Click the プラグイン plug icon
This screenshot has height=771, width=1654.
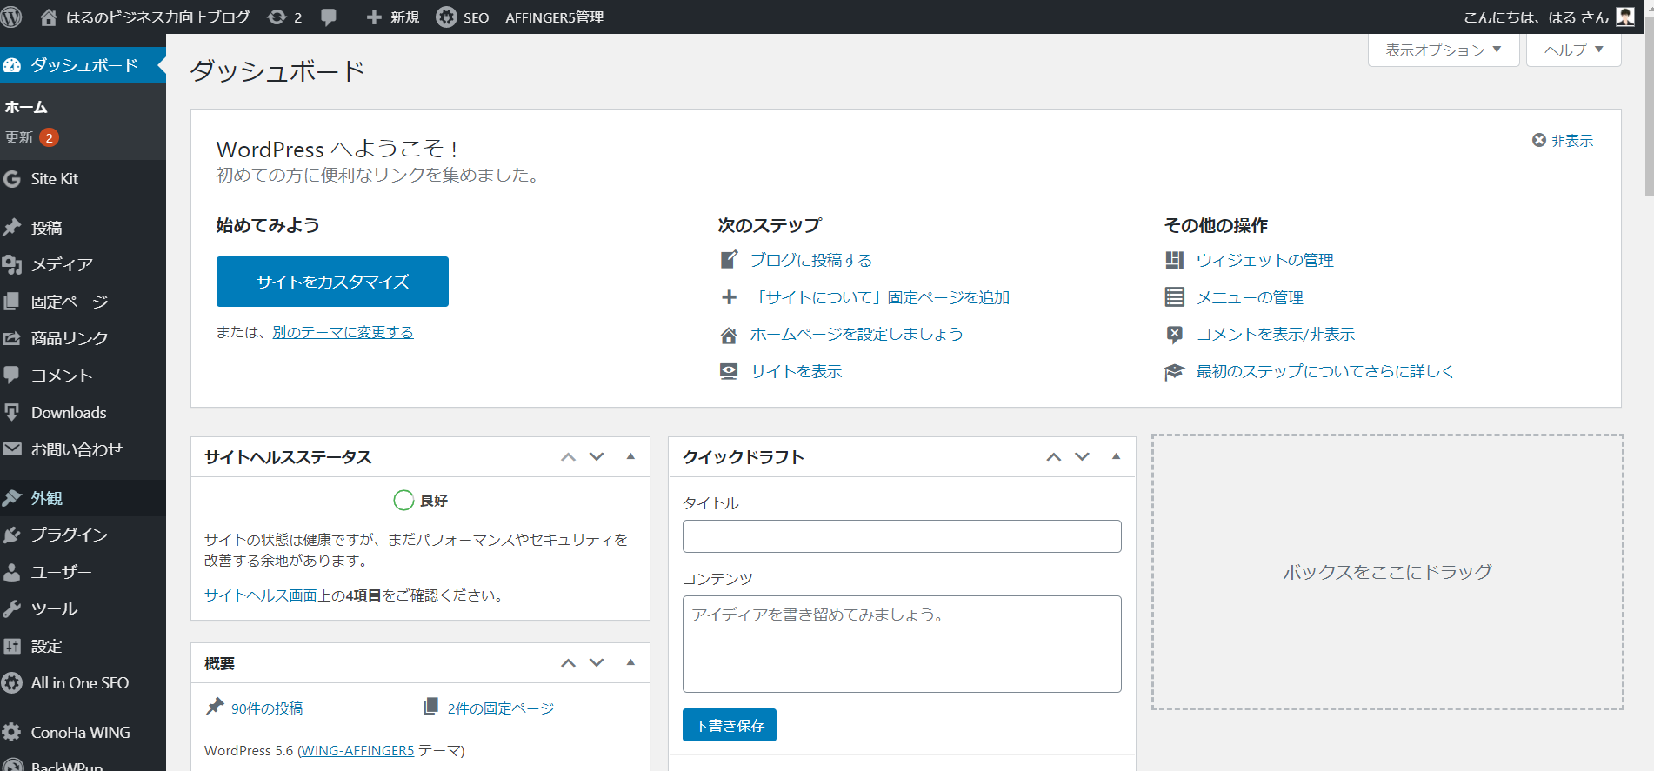point(12,535)
